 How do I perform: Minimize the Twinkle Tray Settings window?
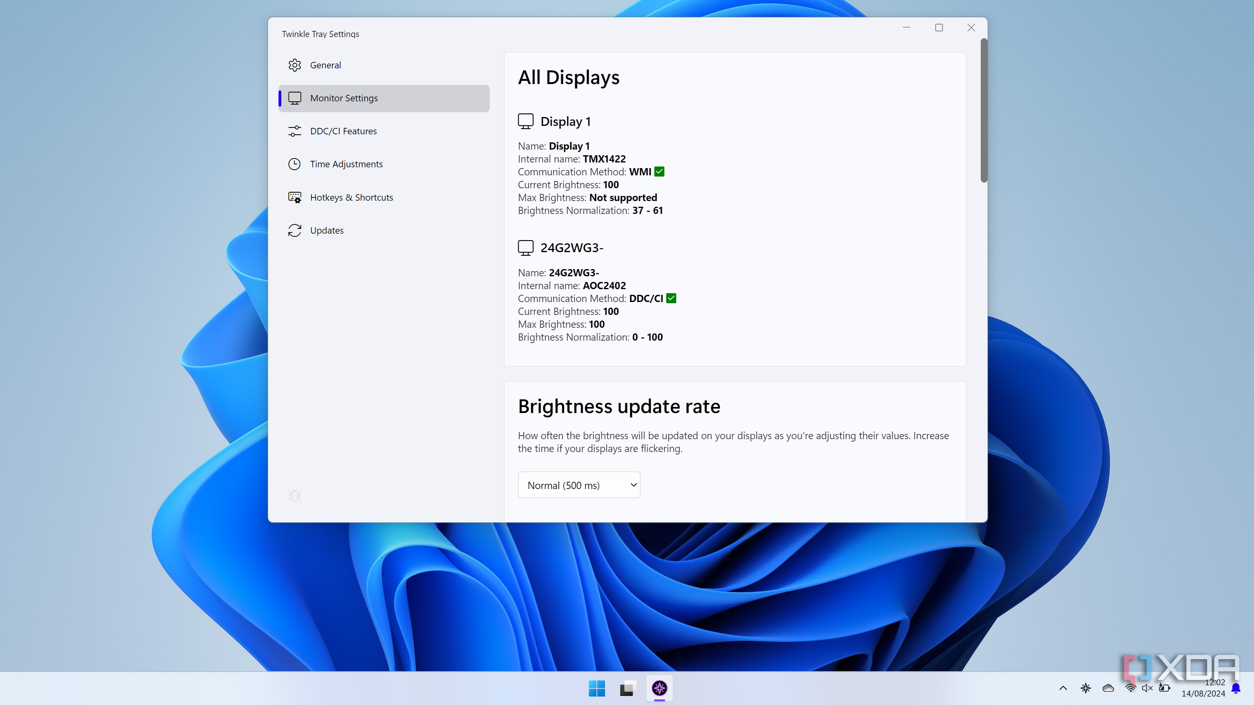point(906,28)
